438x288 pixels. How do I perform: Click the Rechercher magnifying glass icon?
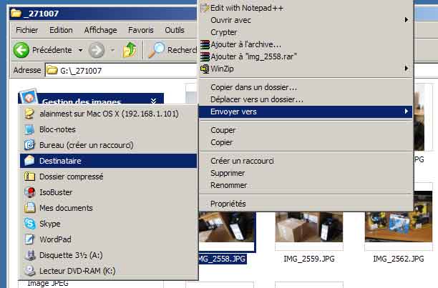point(156,49)
